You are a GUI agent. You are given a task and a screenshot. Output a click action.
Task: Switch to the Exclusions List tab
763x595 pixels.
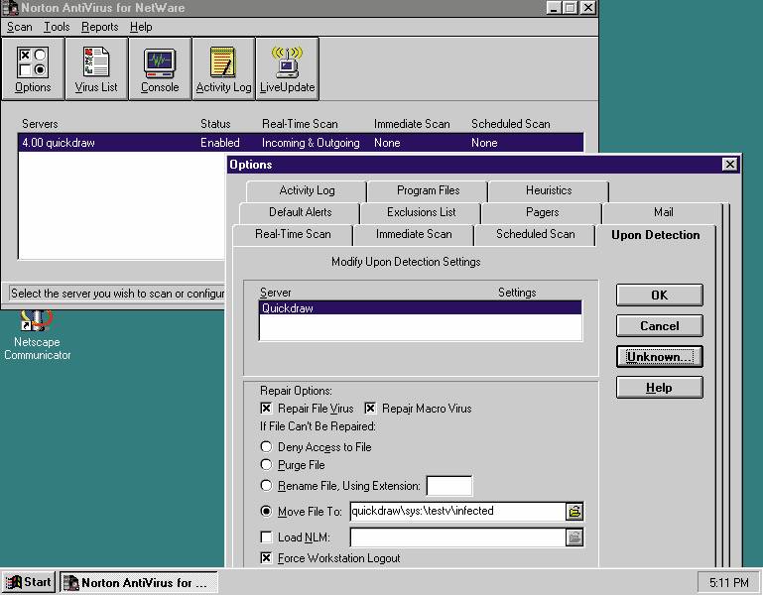tap(422, 212)
